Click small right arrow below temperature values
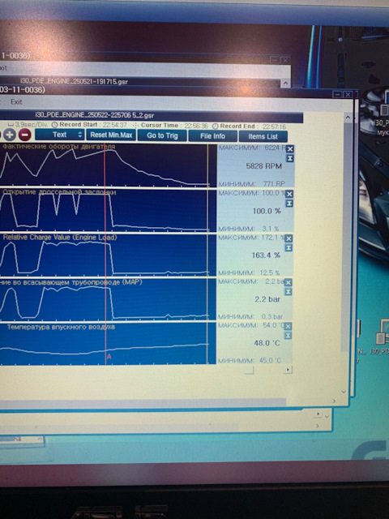389x519 pixels. pyautogui.click(x=288, y=370)
